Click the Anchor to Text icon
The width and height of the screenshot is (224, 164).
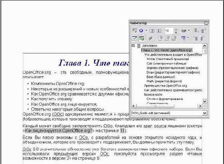point(174,38)
